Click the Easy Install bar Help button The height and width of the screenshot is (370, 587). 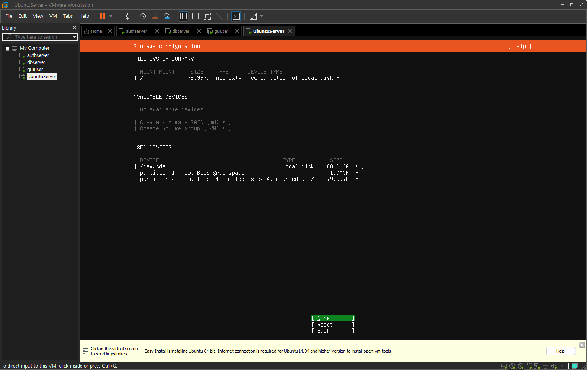click(560, 351)
